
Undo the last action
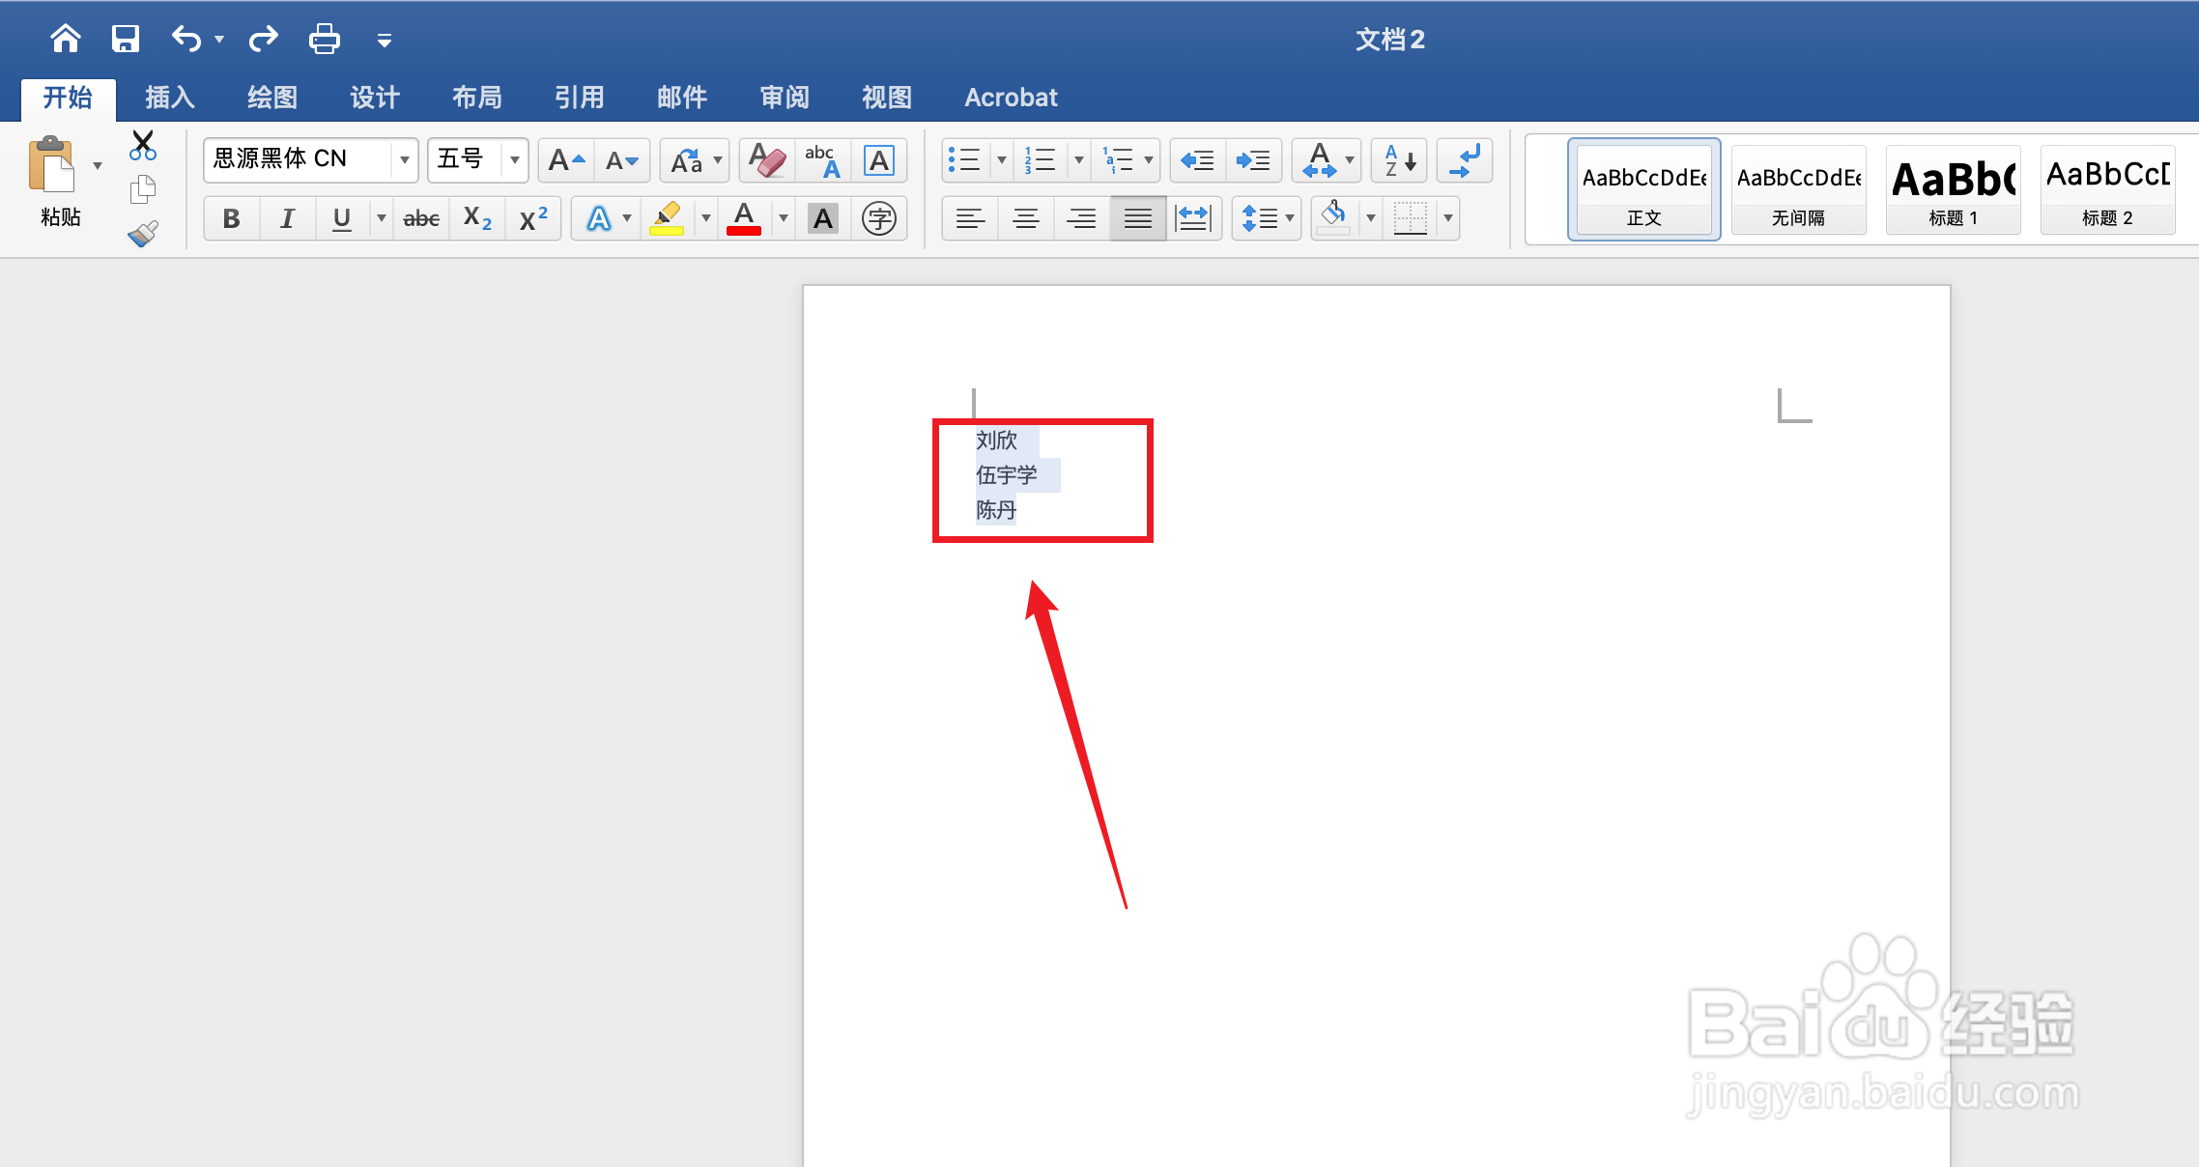[186, 39]
